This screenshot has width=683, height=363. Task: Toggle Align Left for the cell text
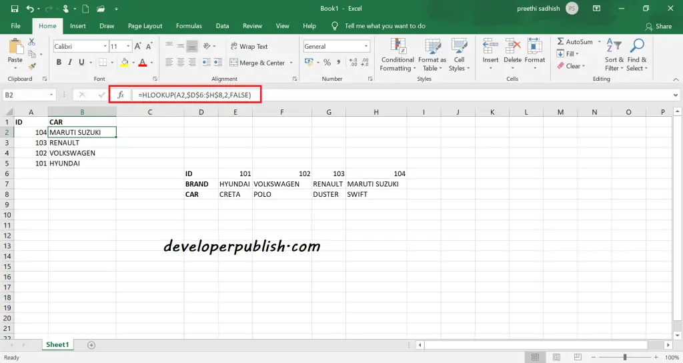(x=169, y=62)
